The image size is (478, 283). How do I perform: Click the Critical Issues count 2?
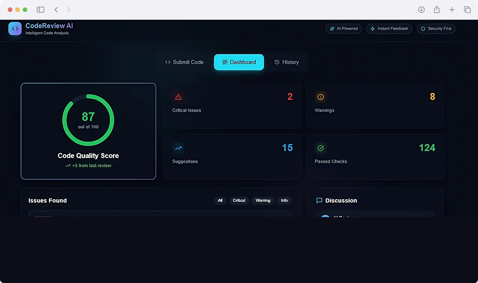290,97
